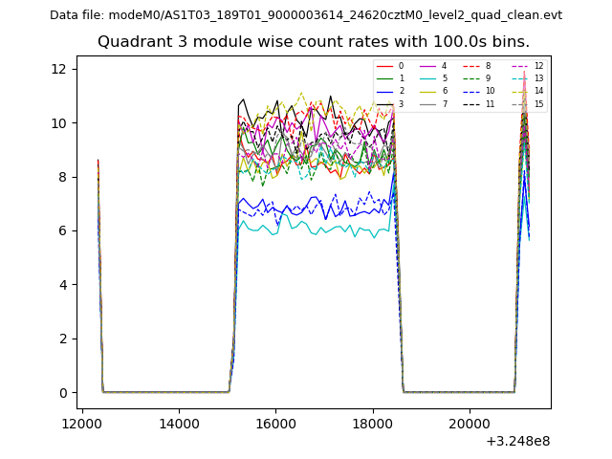612x459 pixels.
Task: Click the red dashed legend line for module 8
Action: click(470, 66)
